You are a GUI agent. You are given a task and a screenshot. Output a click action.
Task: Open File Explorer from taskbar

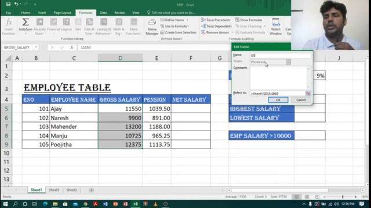coord(55,204)
